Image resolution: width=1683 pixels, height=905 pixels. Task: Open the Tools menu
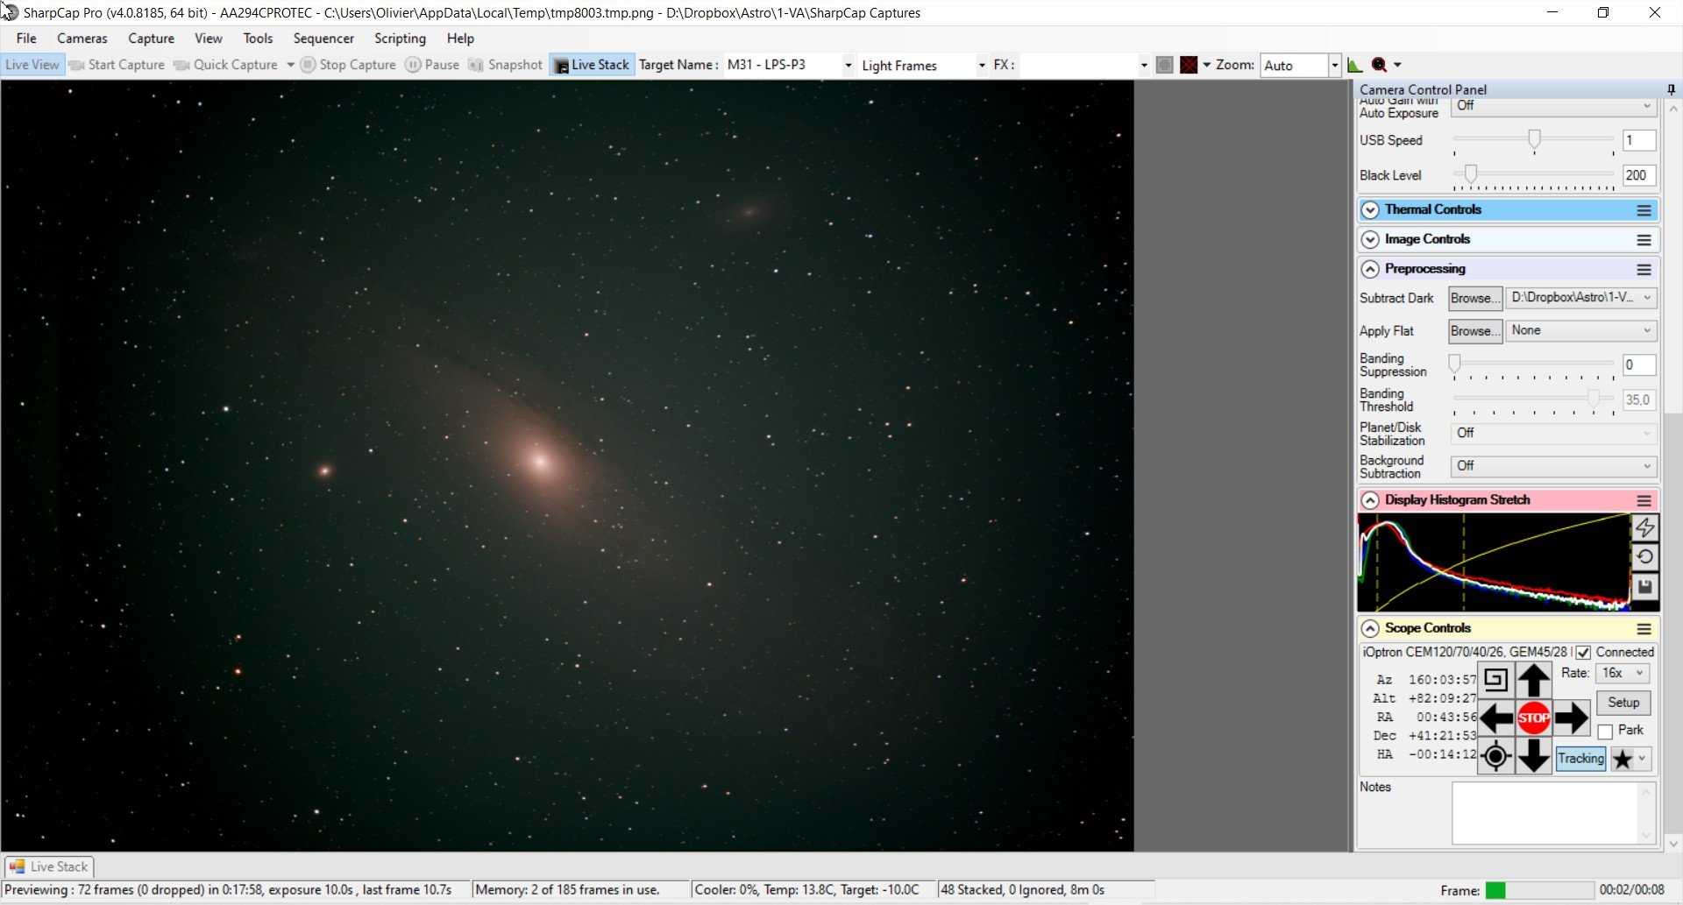(x=258, y=39)
